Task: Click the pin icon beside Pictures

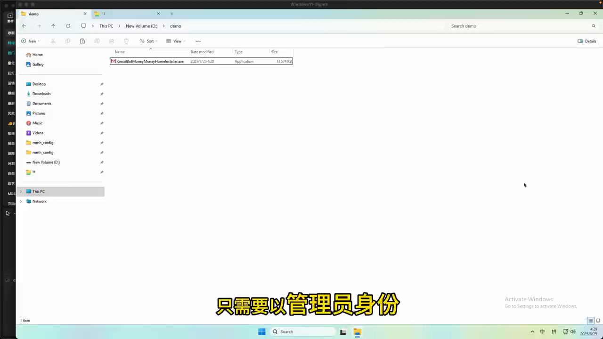Action: click(x=102, y=113)
